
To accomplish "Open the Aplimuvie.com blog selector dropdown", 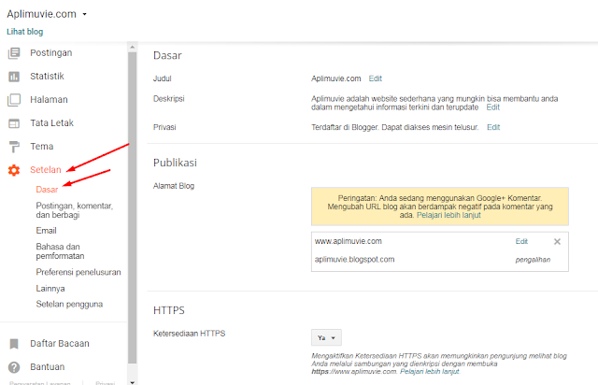I will (84, 14).
